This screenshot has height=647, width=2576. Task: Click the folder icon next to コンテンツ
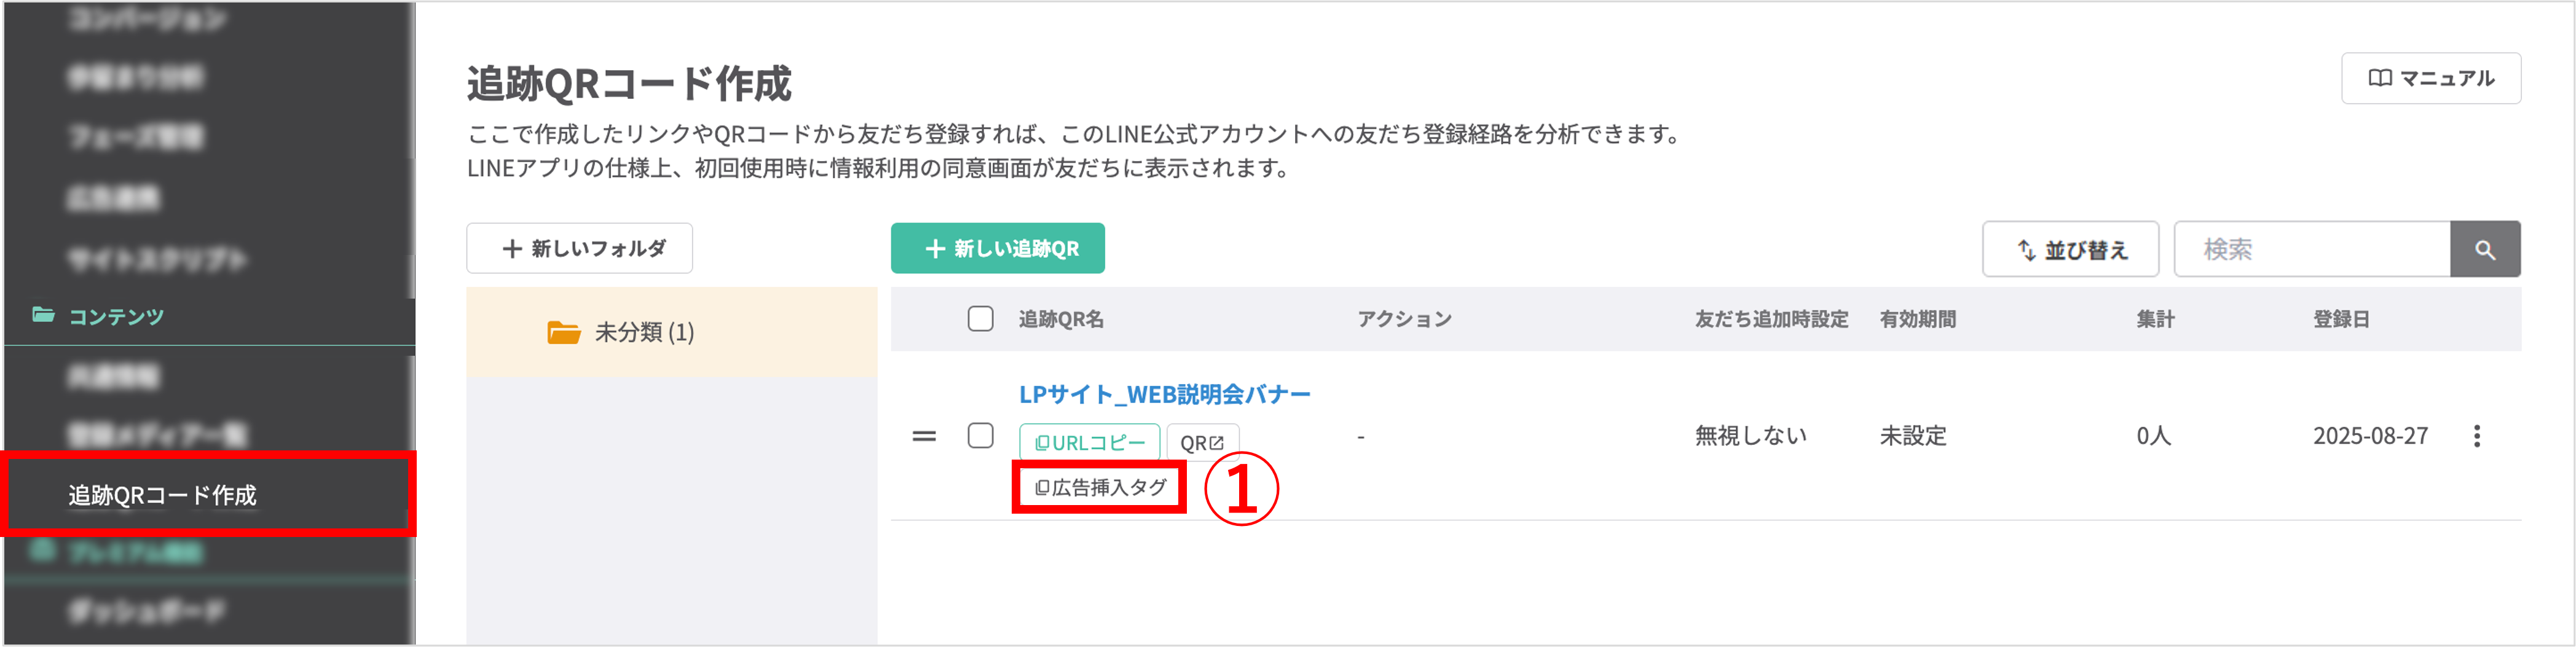[43, 316]
